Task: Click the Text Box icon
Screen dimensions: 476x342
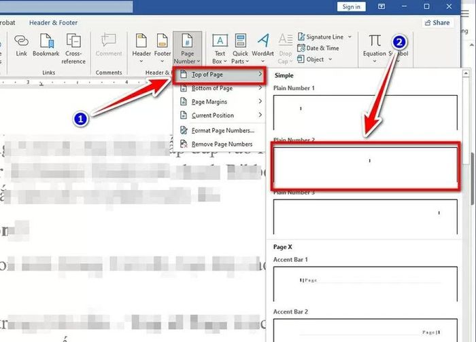Action: coord(220,40)
